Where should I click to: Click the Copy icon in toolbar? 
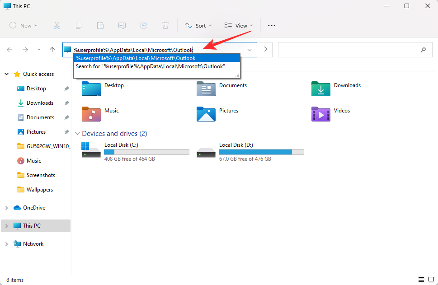coord(79,25)
